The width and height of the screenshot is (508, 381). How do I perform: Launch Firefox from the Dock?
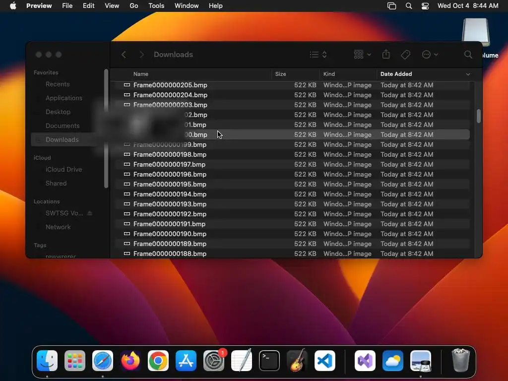pos(130,361)
